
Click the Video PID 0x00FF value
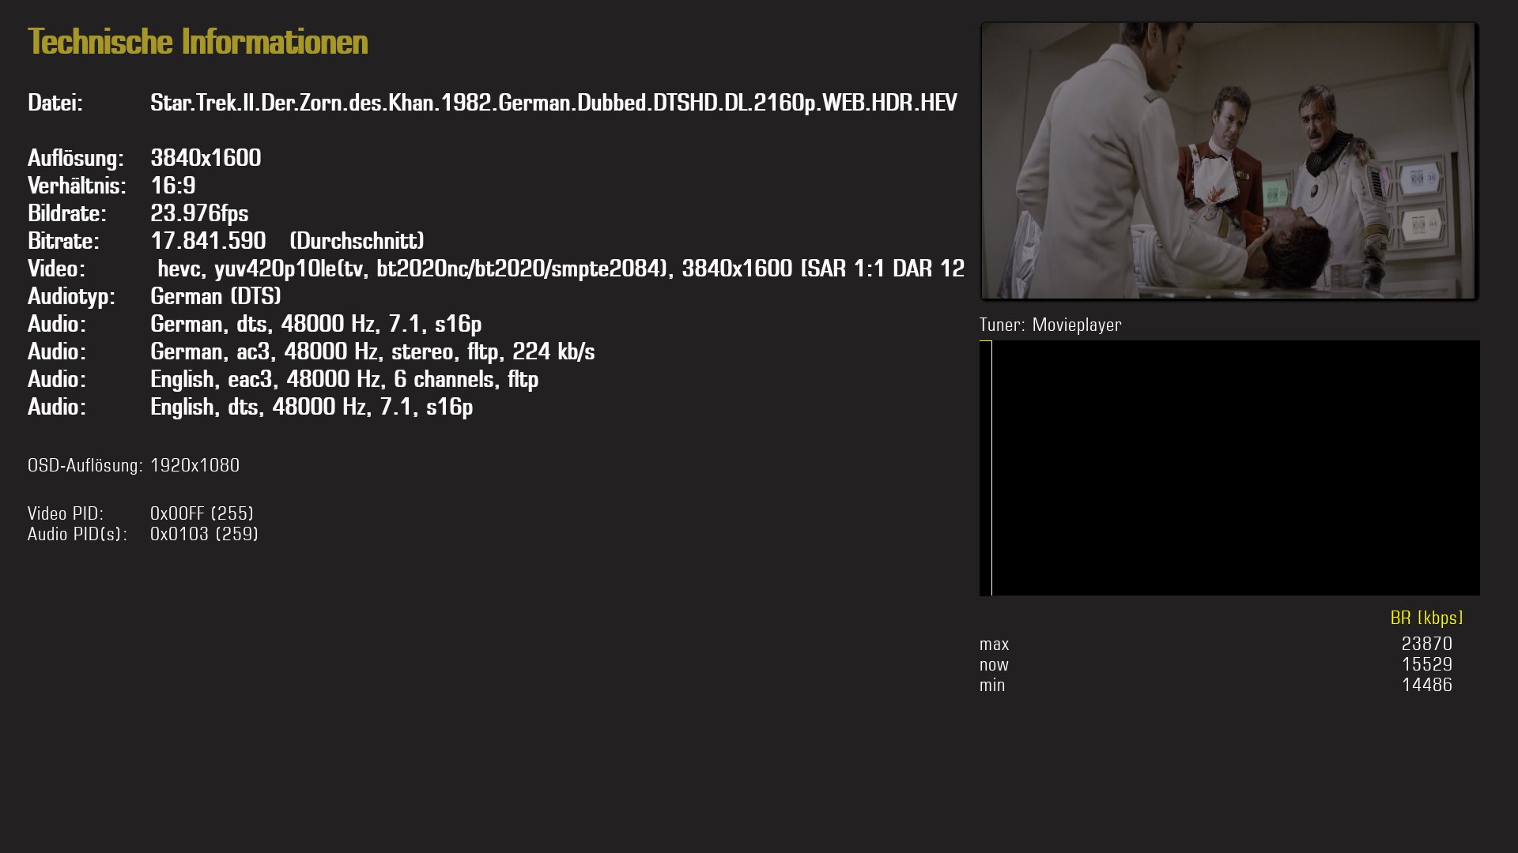tap(202, 513)
